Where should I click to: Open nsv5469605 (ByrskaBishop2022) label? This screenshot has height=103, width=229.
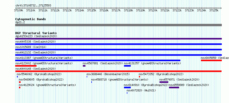coord(41,80)
